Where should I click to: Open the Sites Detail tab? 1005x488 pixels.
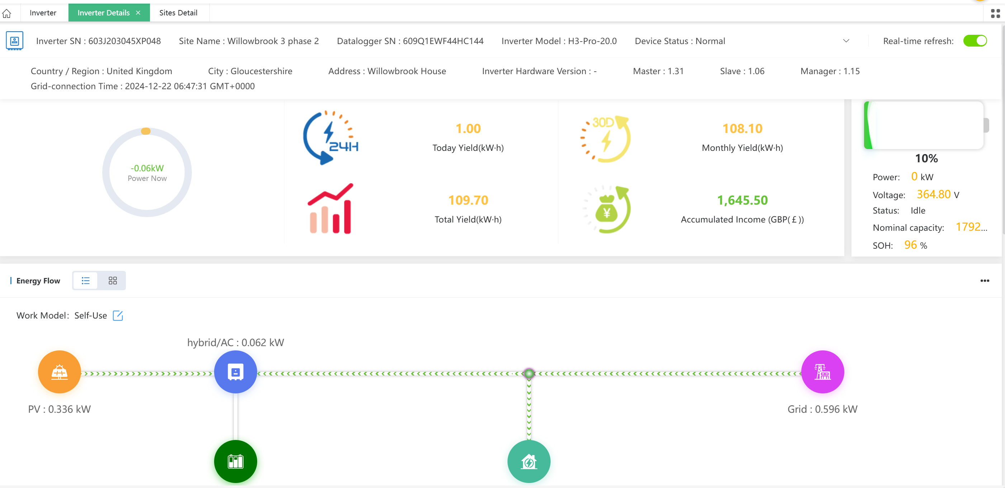coord(178,13)
